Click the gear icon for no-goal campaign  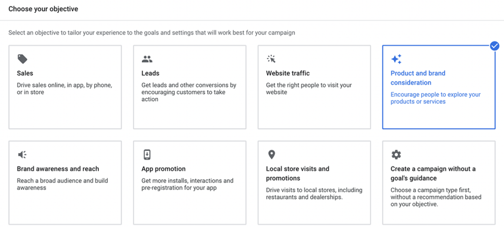[x=396, y=155]
